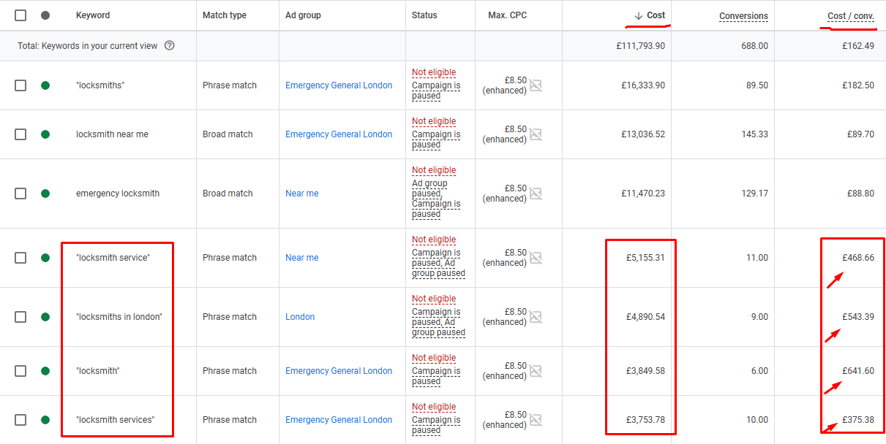
Task: Tick checkbox next to emergency locksmith
Action: (x=20, y=194)
